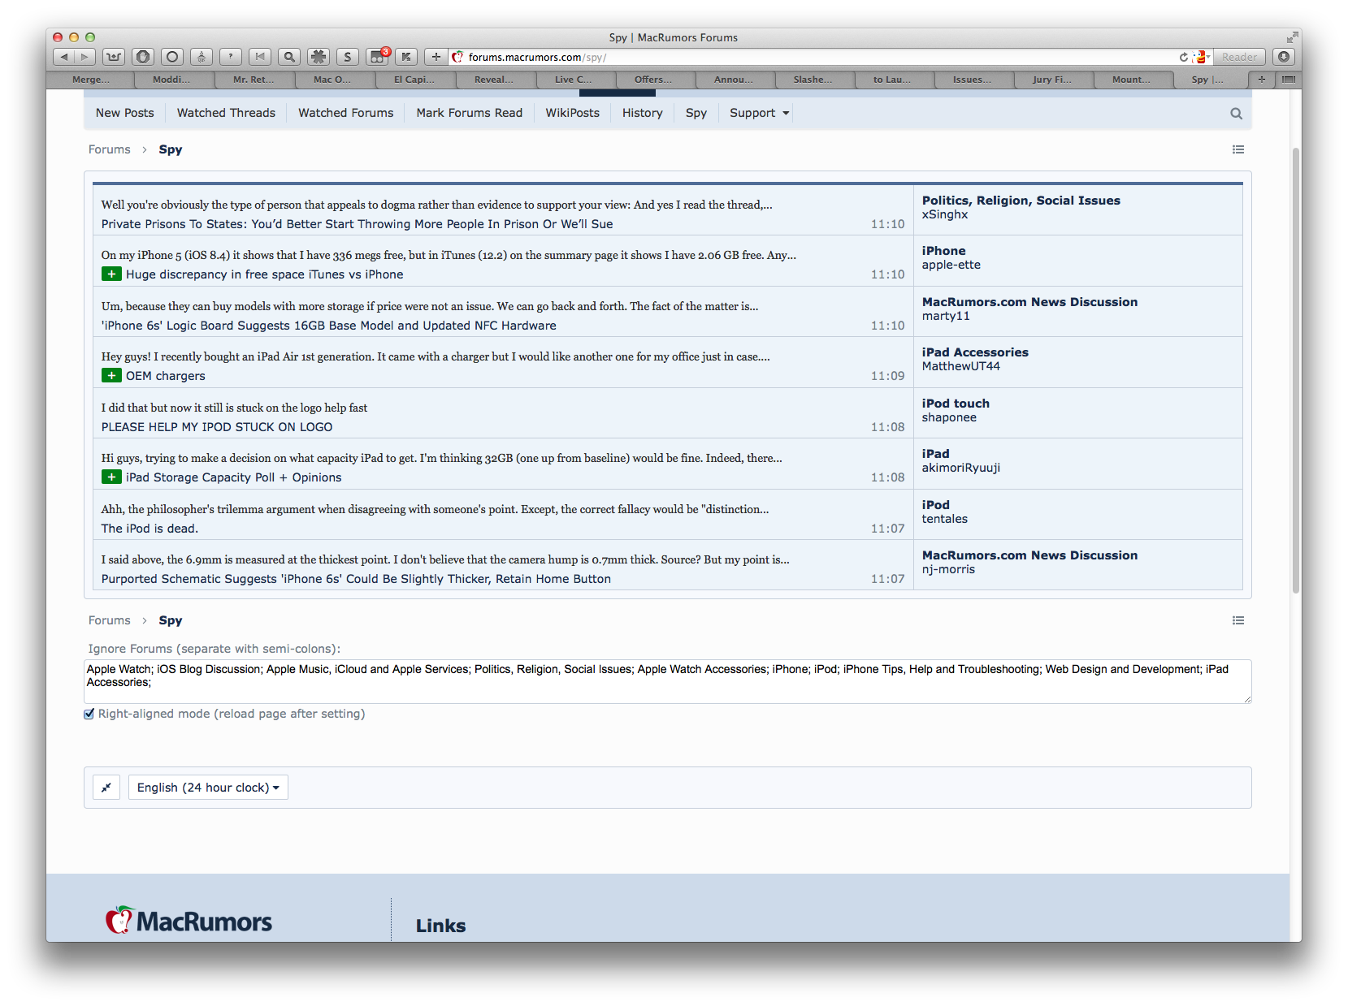Click the Safari address bar URL

click(813, 57)
